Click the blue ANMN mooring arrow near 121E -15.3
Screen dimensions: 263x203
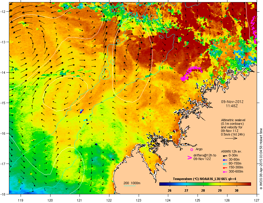click(82, 111)
